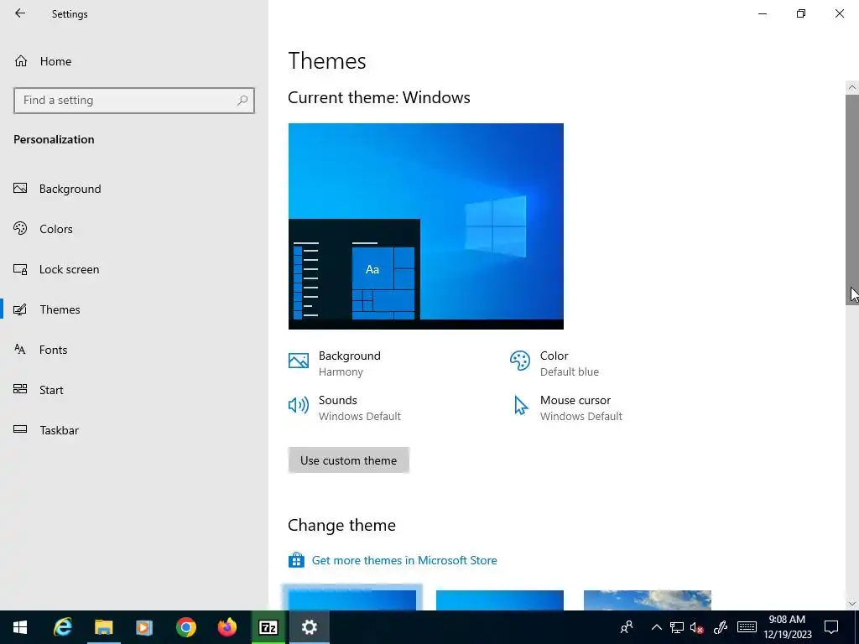Show hidden system tray icons

[x=656, y=627]
